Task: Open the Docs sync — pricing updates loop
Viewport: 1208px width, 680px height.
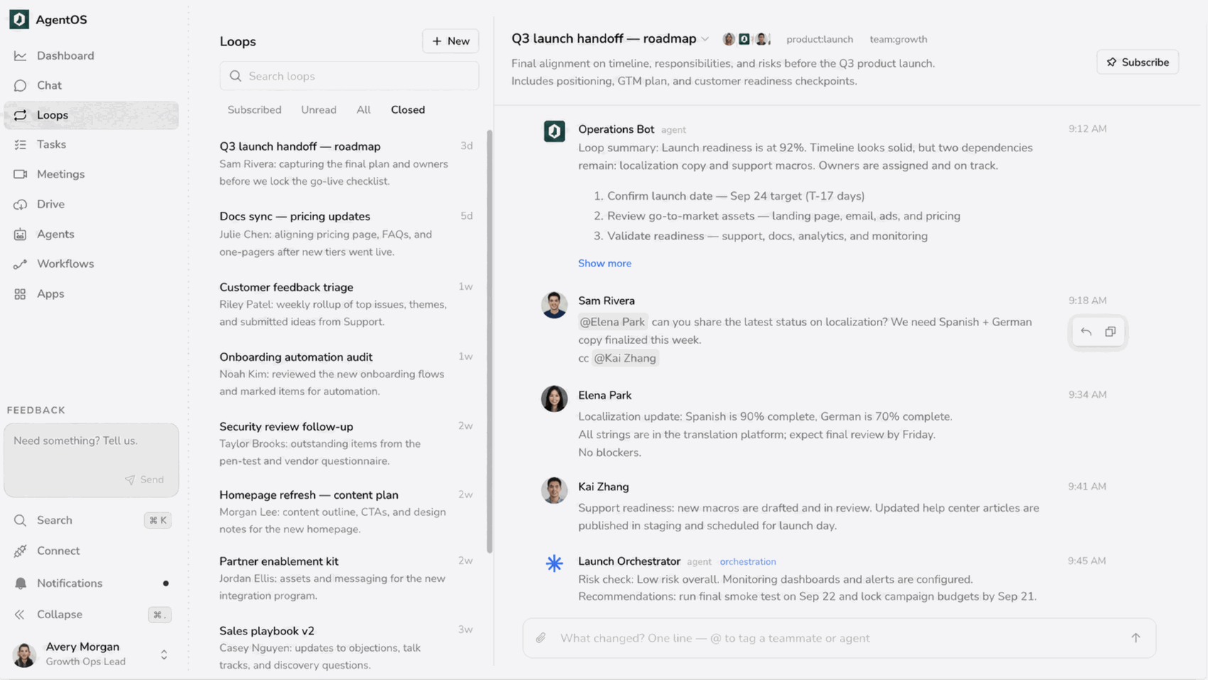Action: 346,234
